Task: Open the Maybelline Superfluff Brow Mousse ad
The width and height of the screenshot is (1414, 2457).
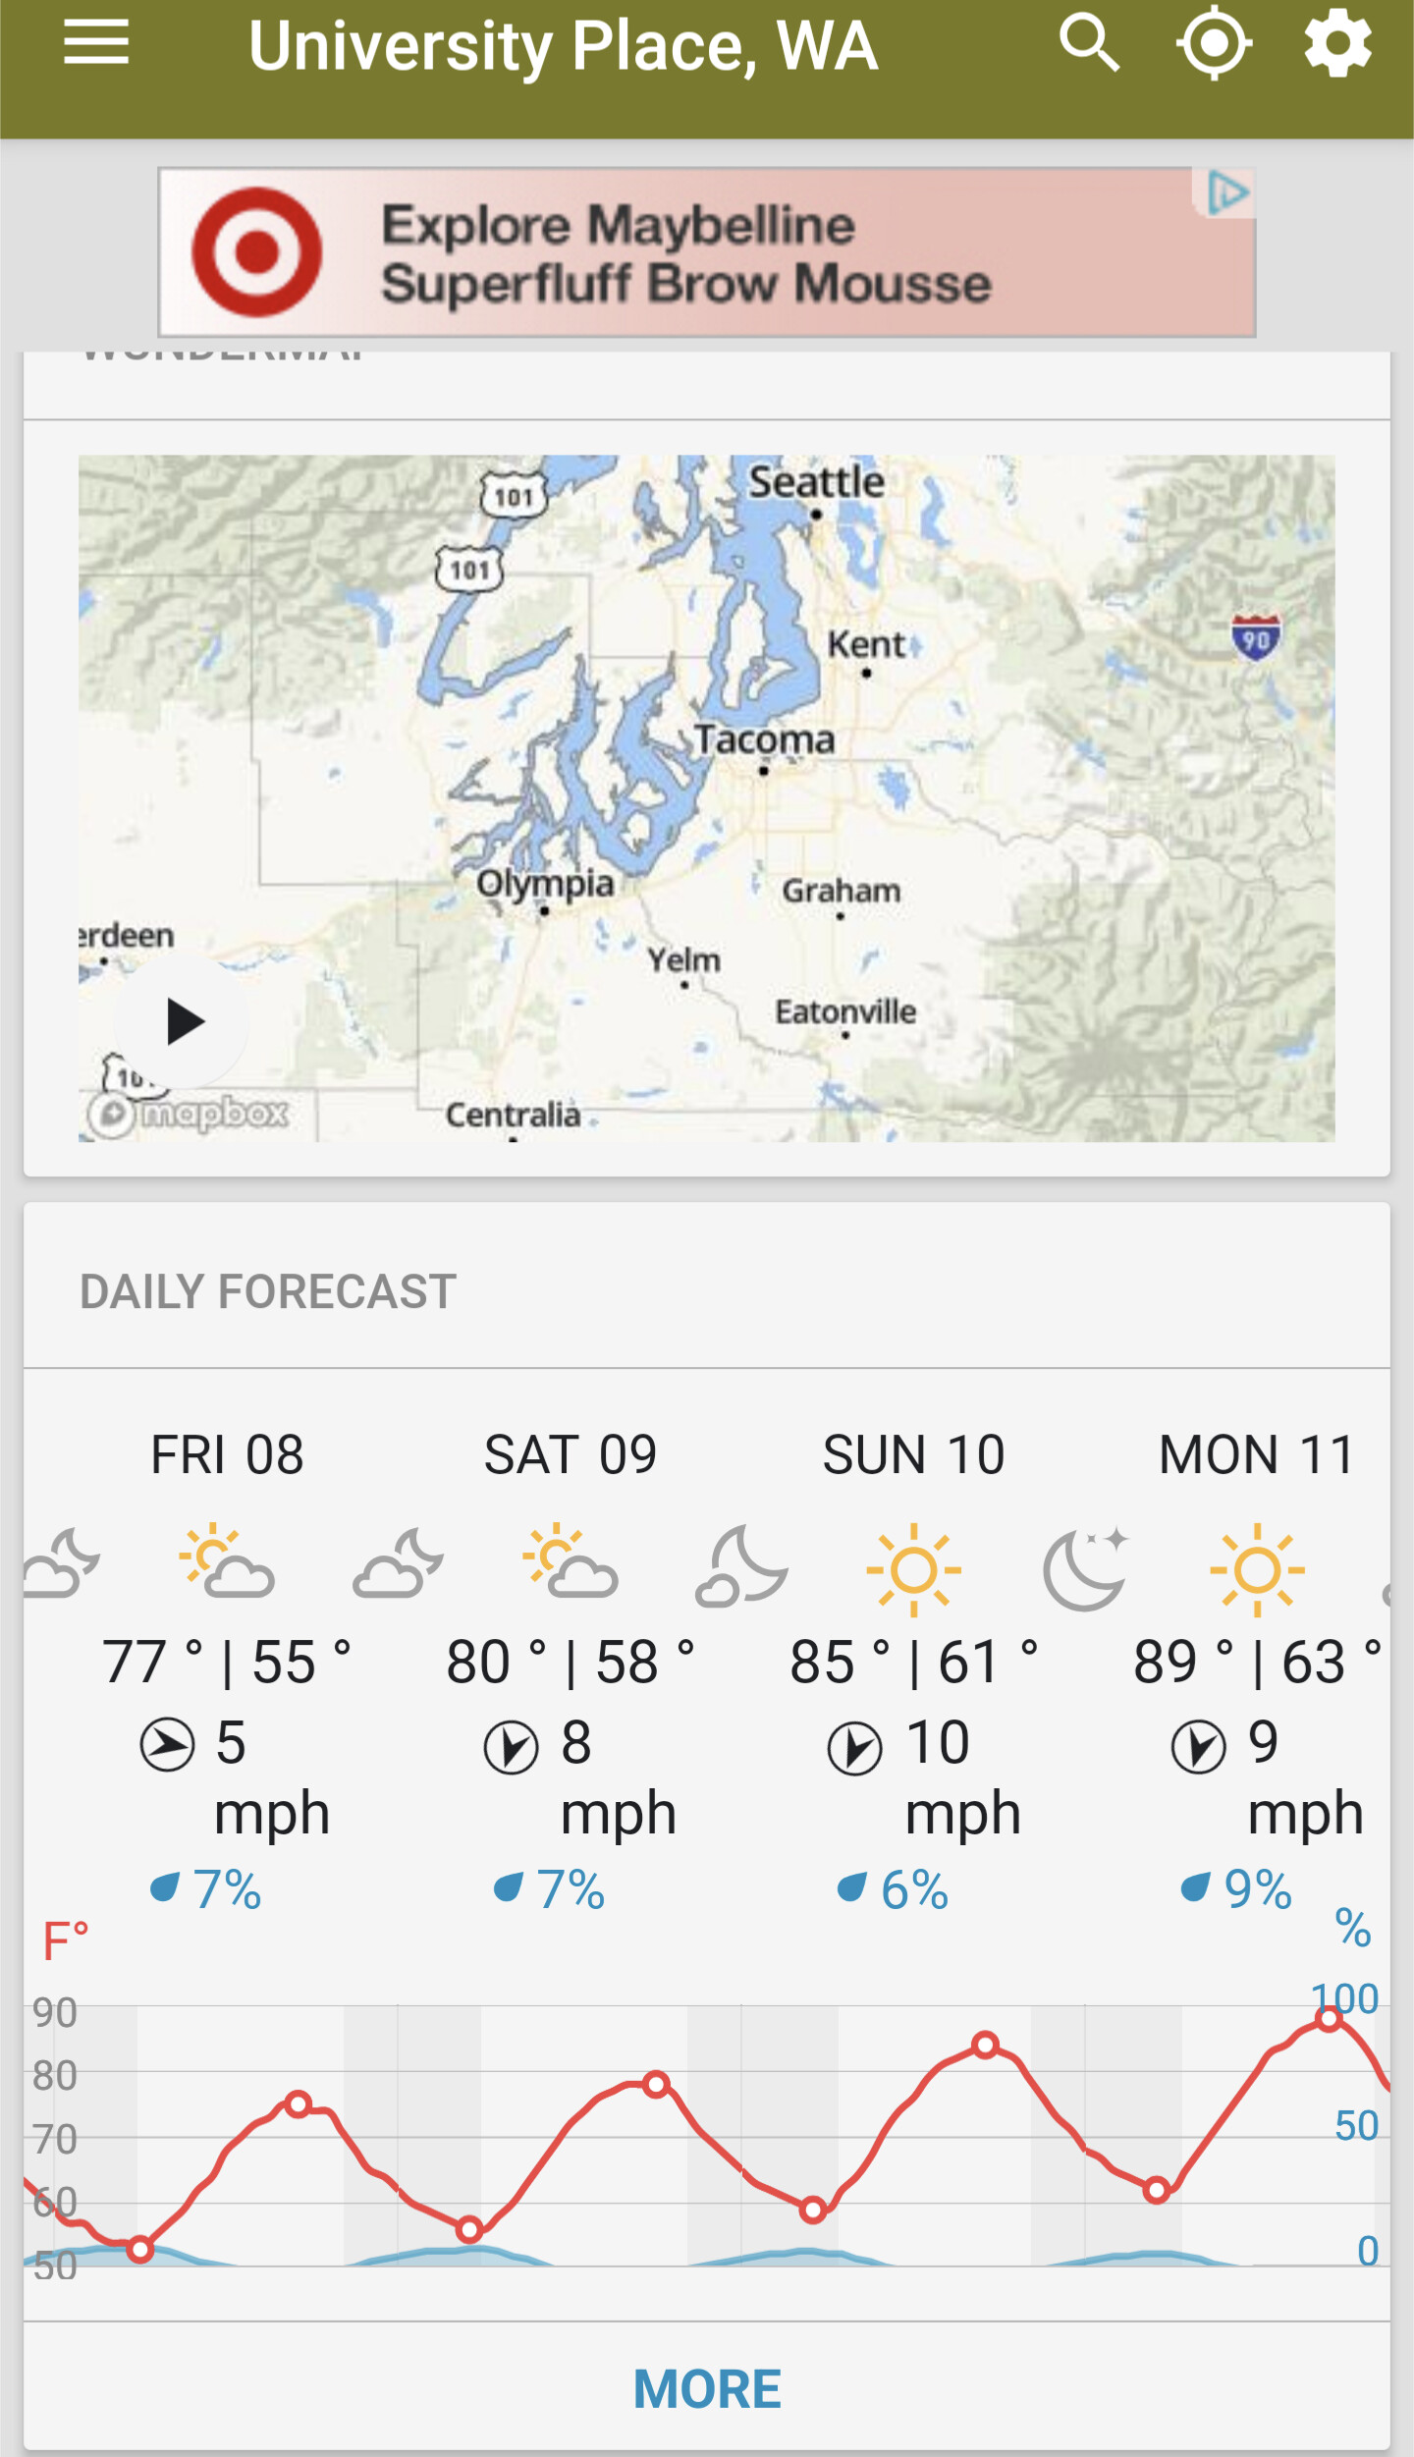Action: [x=685, y=253]
